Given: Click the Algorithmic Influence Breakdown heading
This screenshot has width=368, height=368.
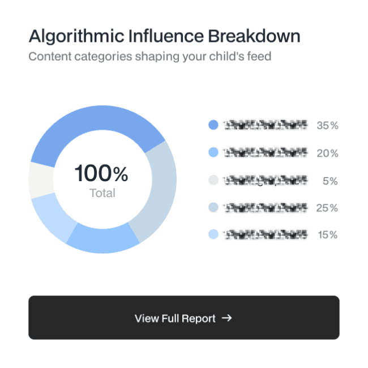Looking at the screenshot, I should click(x=164, y=37).
